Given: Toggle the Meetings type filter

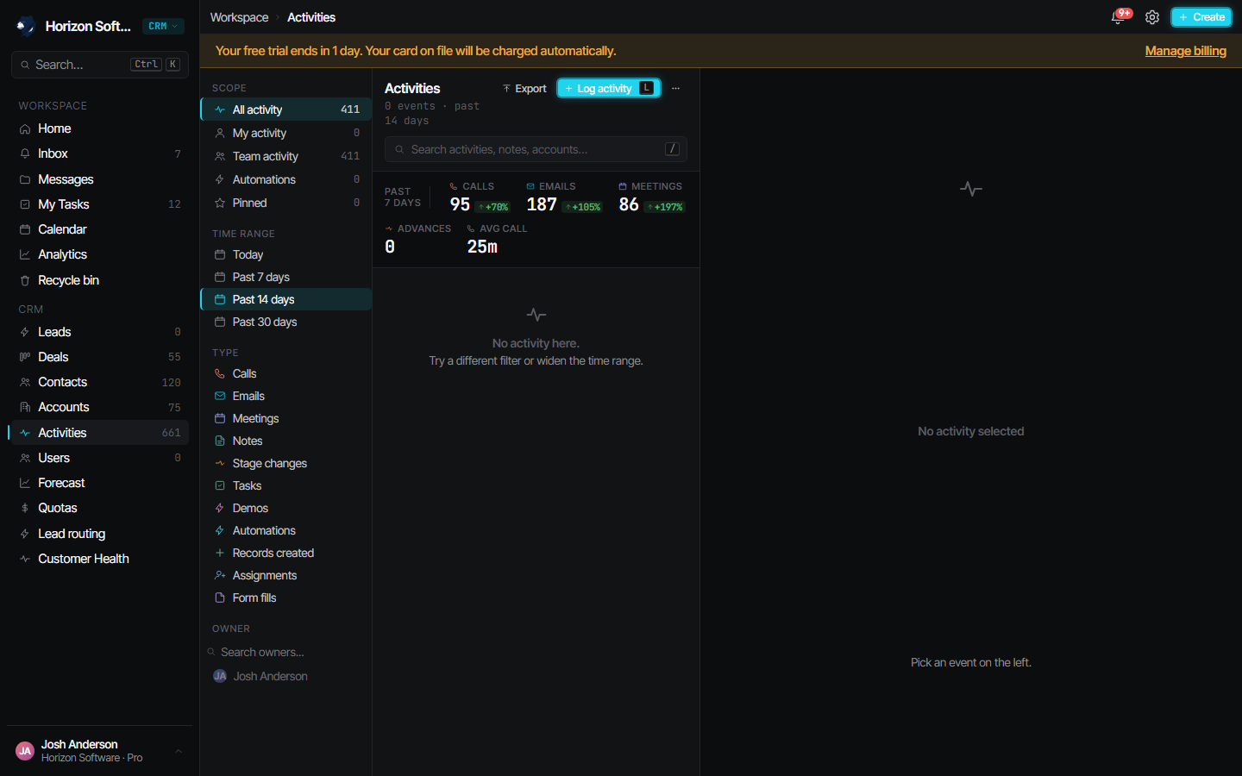Looking at the screenshot, I should click(286, 418).
